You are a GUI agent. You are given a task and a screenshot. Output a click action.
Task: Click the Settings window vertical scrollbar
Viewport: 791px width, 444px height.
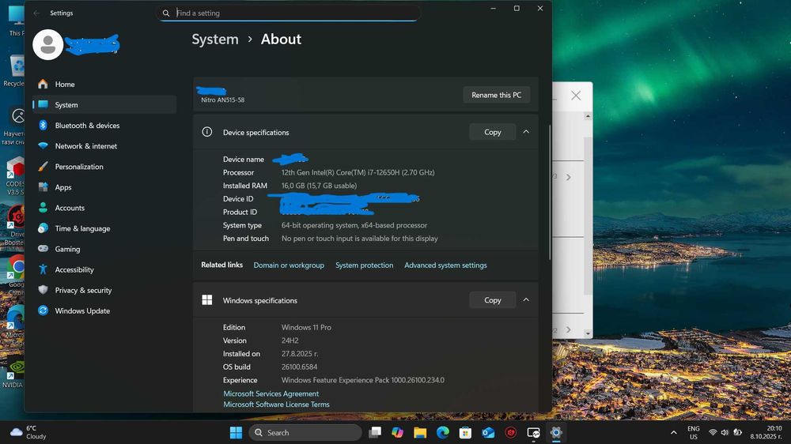click(x=550, y=191)
